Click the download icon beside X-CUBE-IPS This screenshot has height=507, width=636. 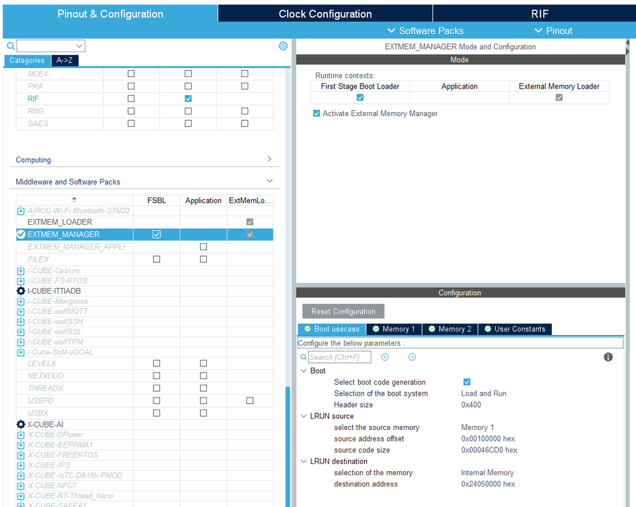(20, 465)
